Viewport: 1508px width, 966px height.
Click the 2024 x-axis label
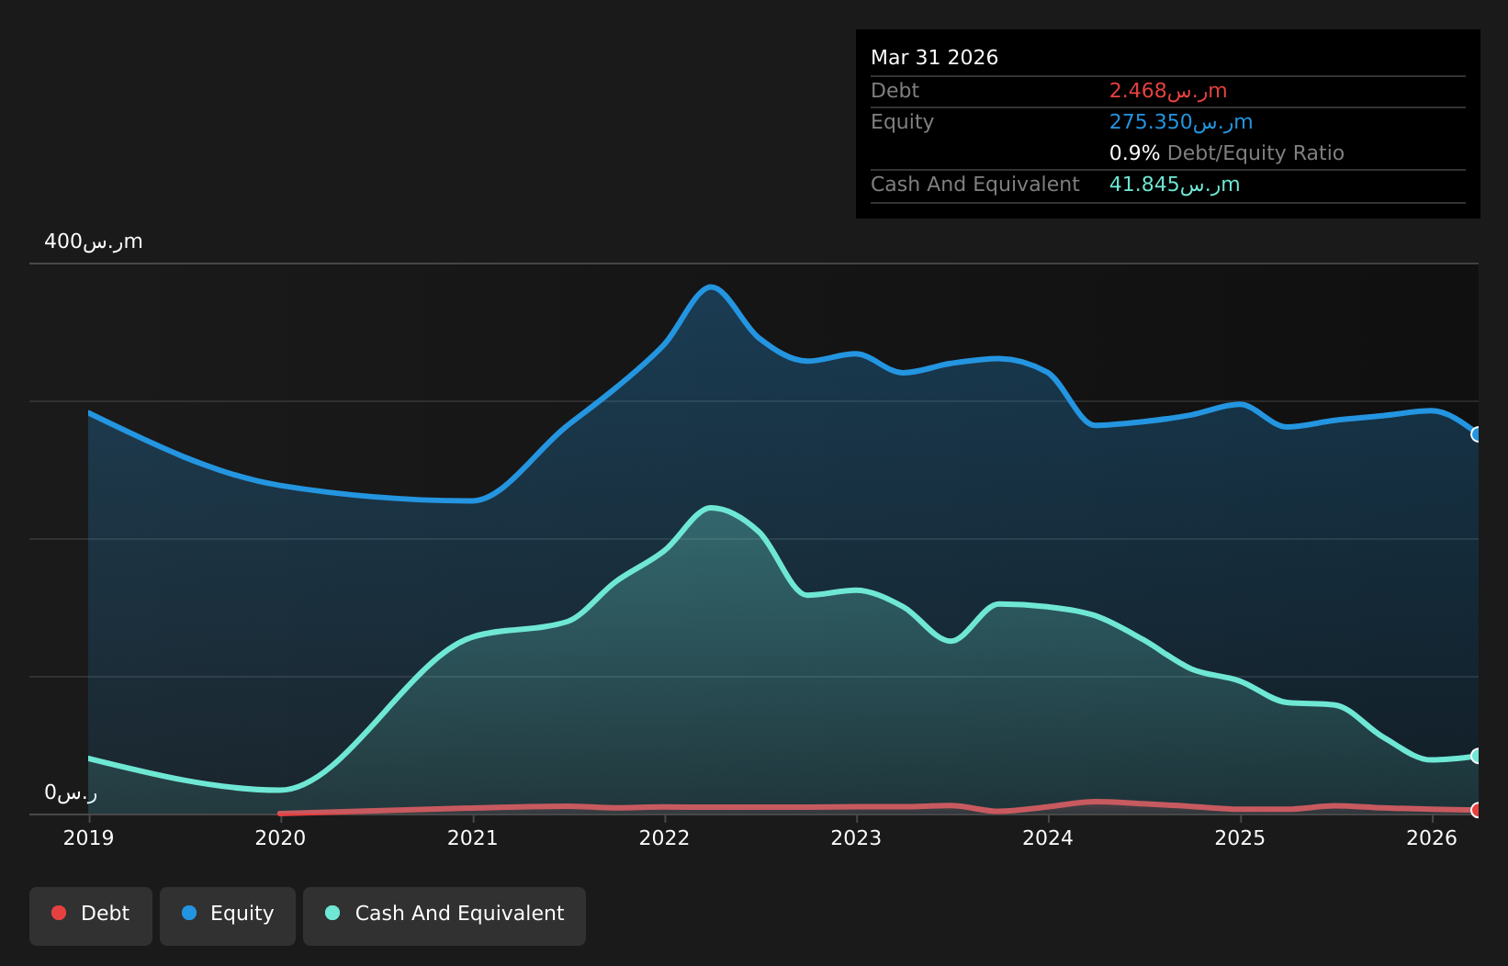pyautogui.click(x=1048, y=837)
